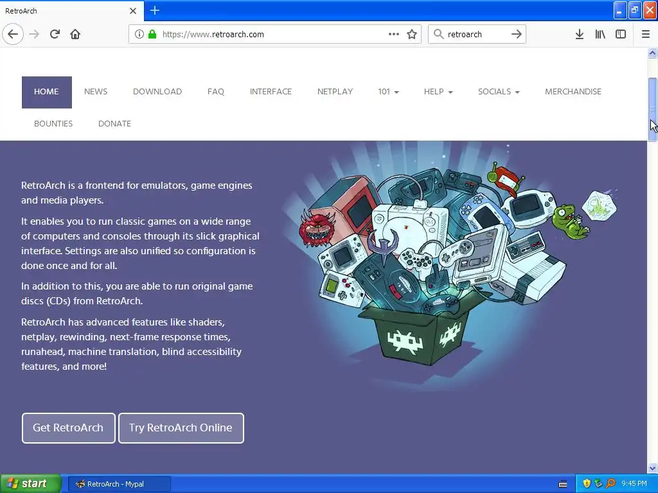Click the scrollbar down arrow
Screen dimensions: 658x493
(x=652, y=468)
